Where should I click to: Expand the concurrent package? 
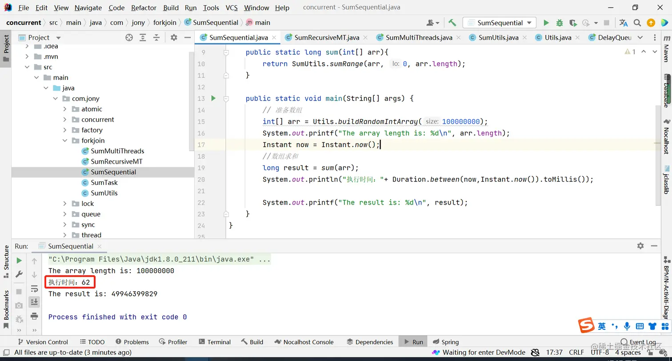click(65, 120)
